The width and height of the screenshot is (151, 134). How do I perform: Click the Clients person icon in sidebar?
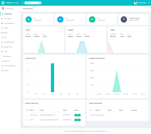(x=2, y=28)
